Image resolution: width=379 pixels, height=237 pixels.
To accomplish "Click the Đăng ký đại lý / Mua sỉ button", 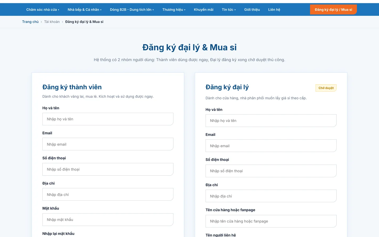I will point(333,9).
